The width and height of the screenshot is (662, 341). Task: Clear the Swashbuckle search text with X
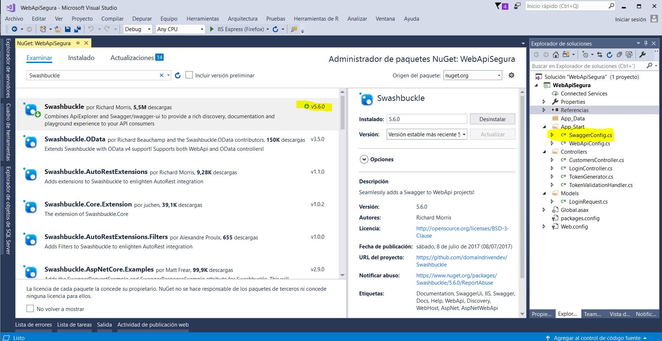[162, 75]
